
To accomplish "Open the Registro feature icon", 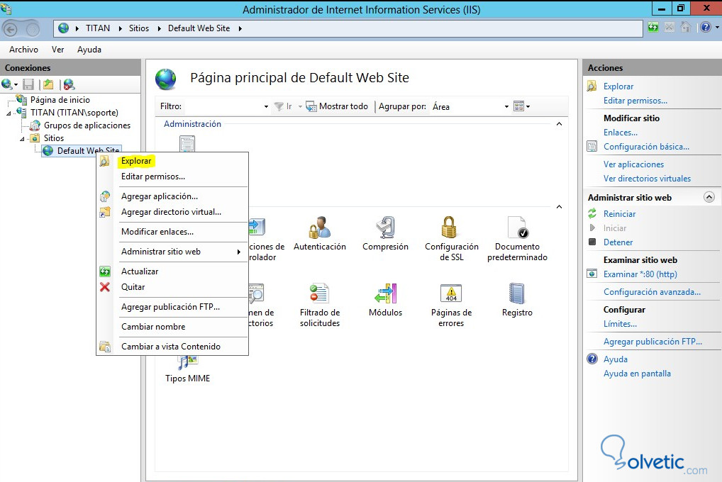I will tap(517, 300).
